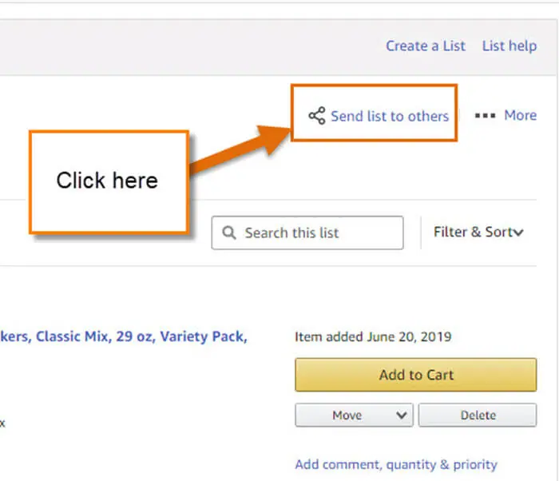Select Send list to others
The width and height of the screenshot is (559, 481).
point(390,117)
